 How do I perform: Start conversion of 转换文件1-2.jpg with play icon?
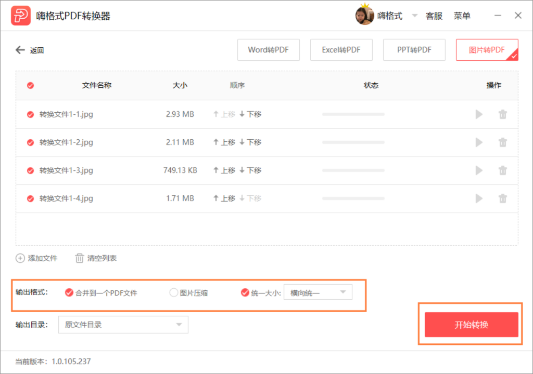tap(479, 142)
